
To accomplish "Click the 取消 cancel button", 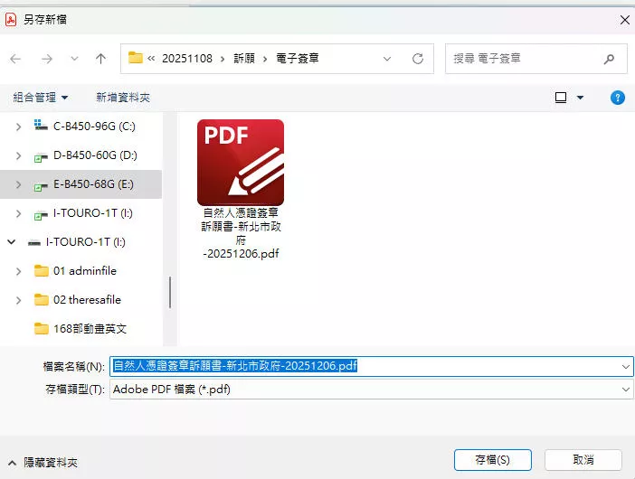I will [583, 460].
